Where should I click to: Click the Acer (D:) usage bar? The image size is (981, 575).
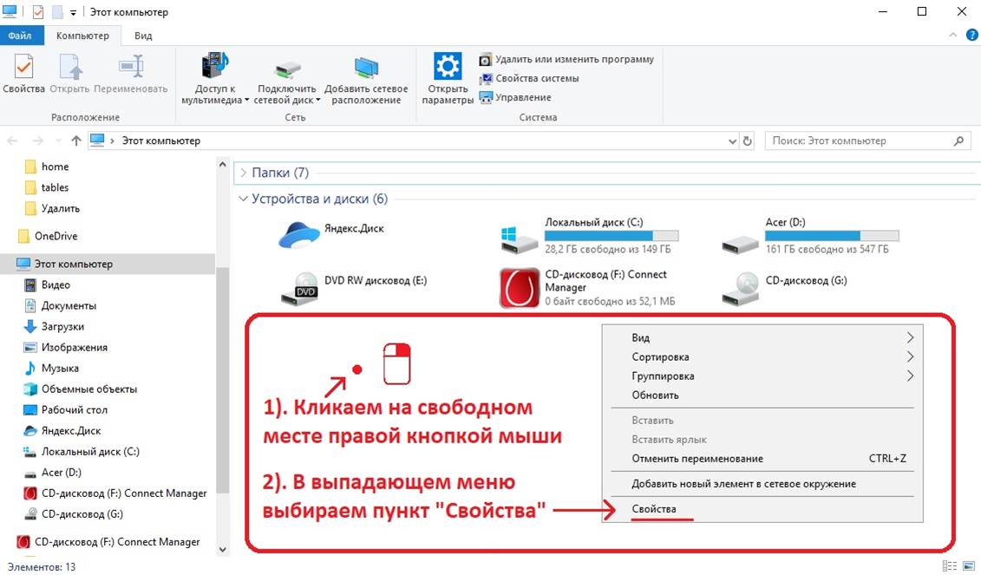[832, 236]
